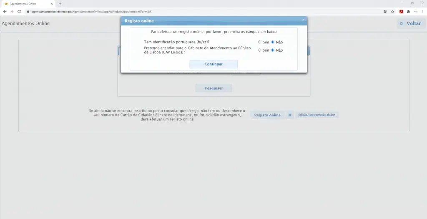Open the Chrome three-dot menu

423,12
